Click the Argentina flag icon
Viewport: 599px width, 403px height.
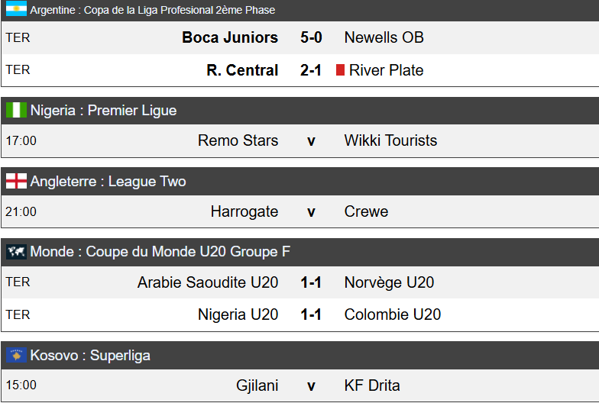click(16, 10)
